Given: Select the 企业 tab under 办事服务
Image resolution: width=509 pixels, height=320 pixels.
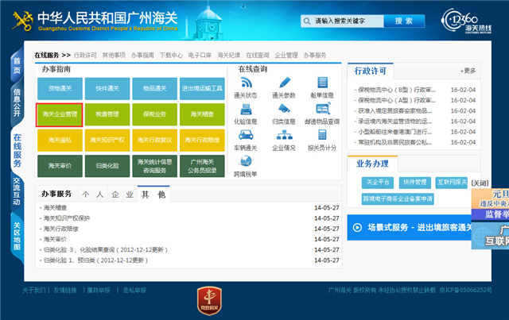Looking at the screenshot, I should click(122, 195).
